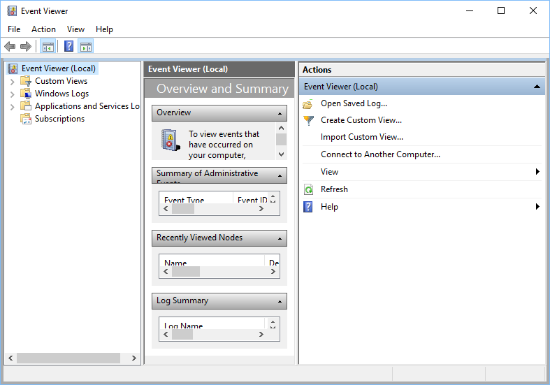The image size is (550, 385).
Task: Click the Help question mark icon in Actions
Action: (307, 207)
